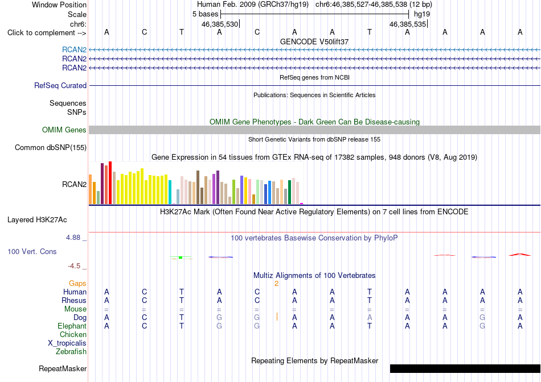Select the Elephant alignment row label
The image size is (541, 382).
[72, 326]
